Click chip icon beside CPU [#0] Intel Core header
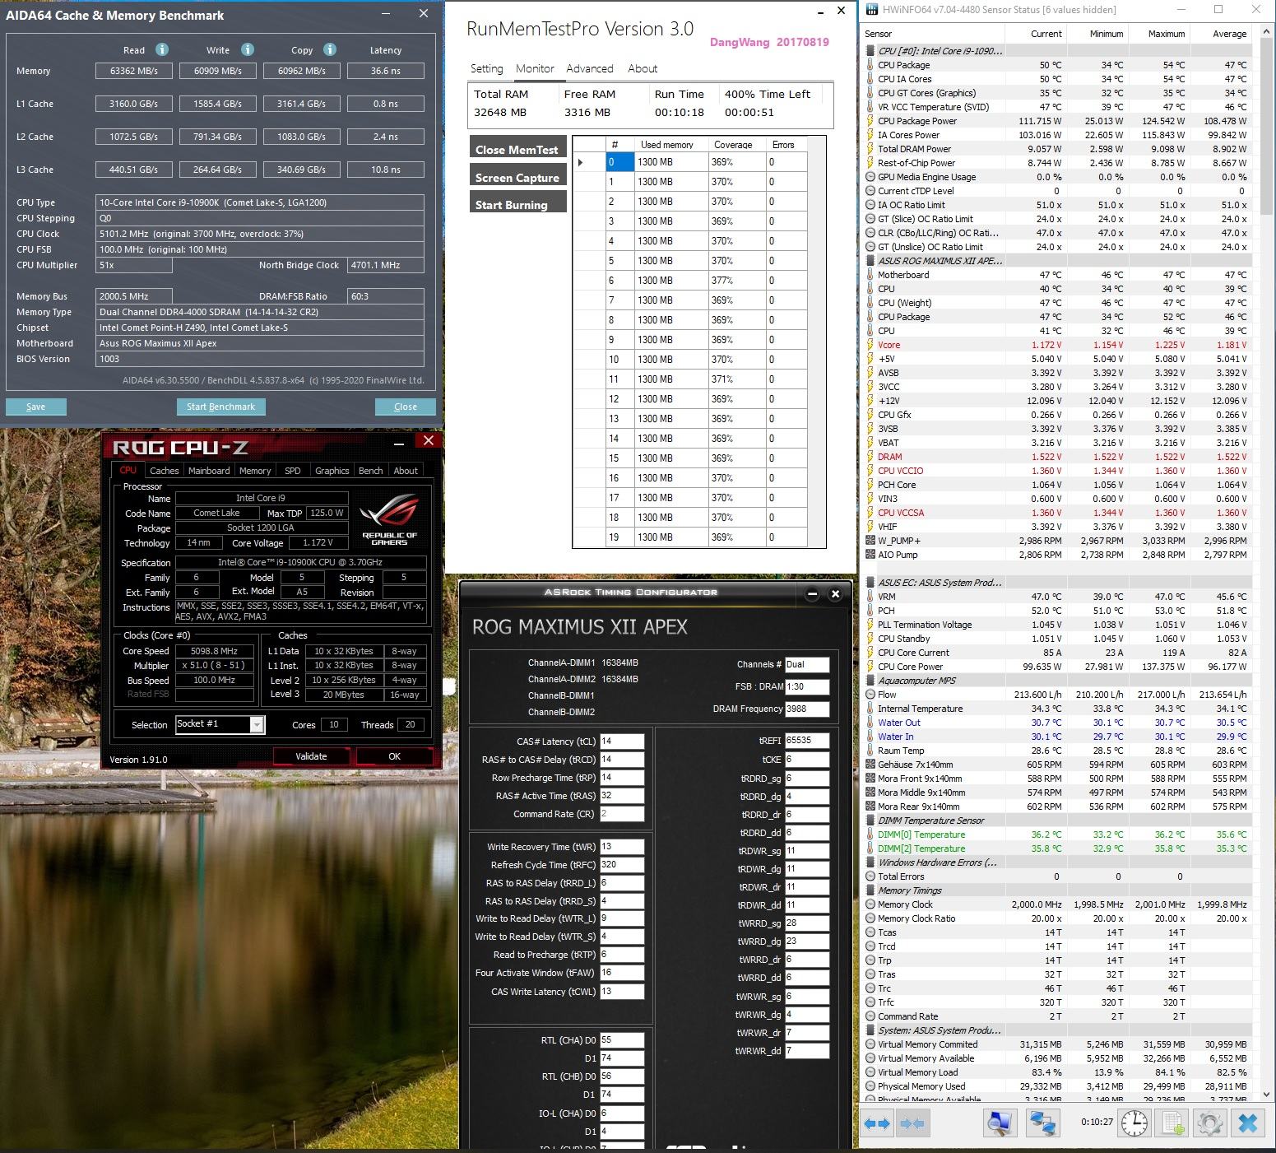This screenshot has width=1276, height=1153. (x=870, y=51)
